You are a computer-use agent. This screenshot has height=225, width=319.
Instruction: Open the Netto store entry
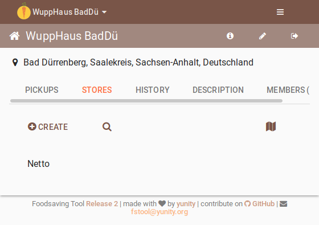[39, 164]
